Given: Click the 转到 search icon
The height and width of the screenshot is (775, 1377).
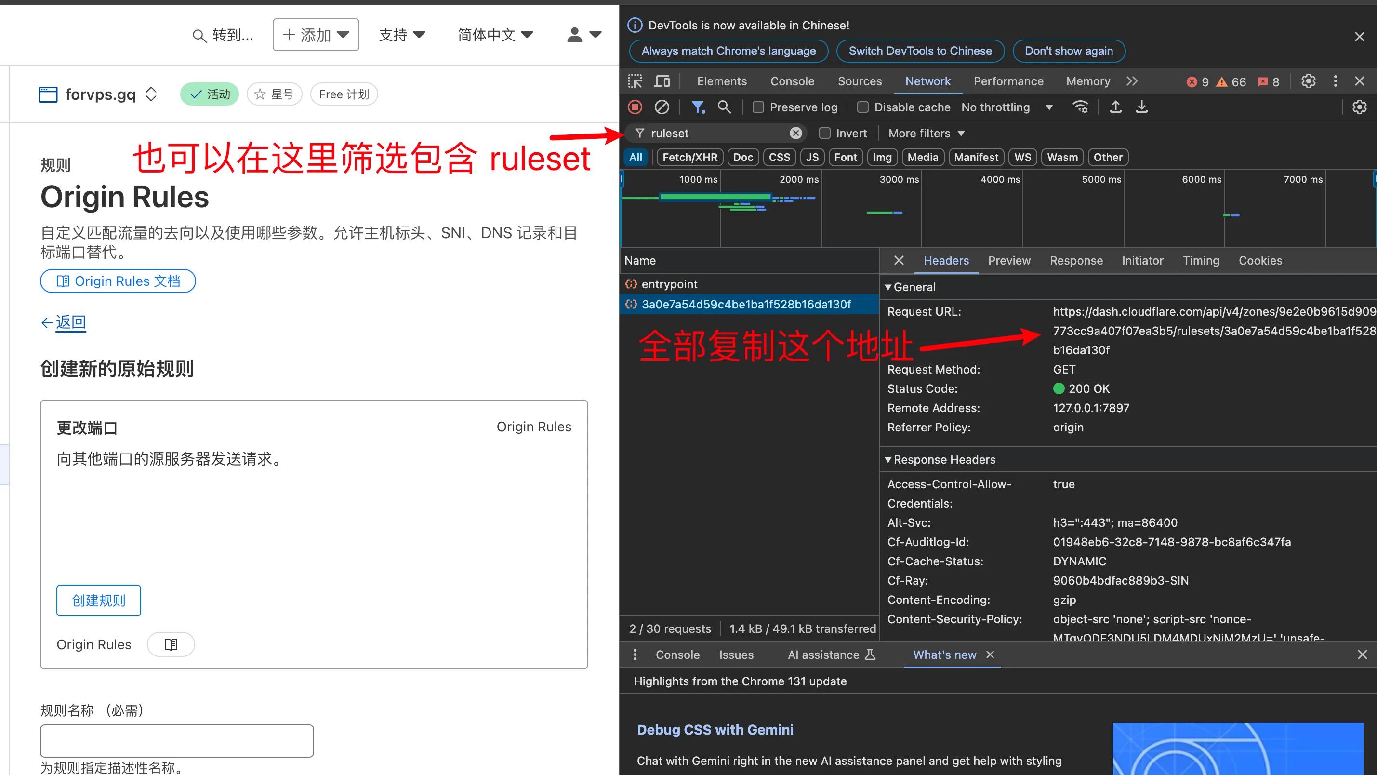Looking at the screenshot, I should 199,36.
